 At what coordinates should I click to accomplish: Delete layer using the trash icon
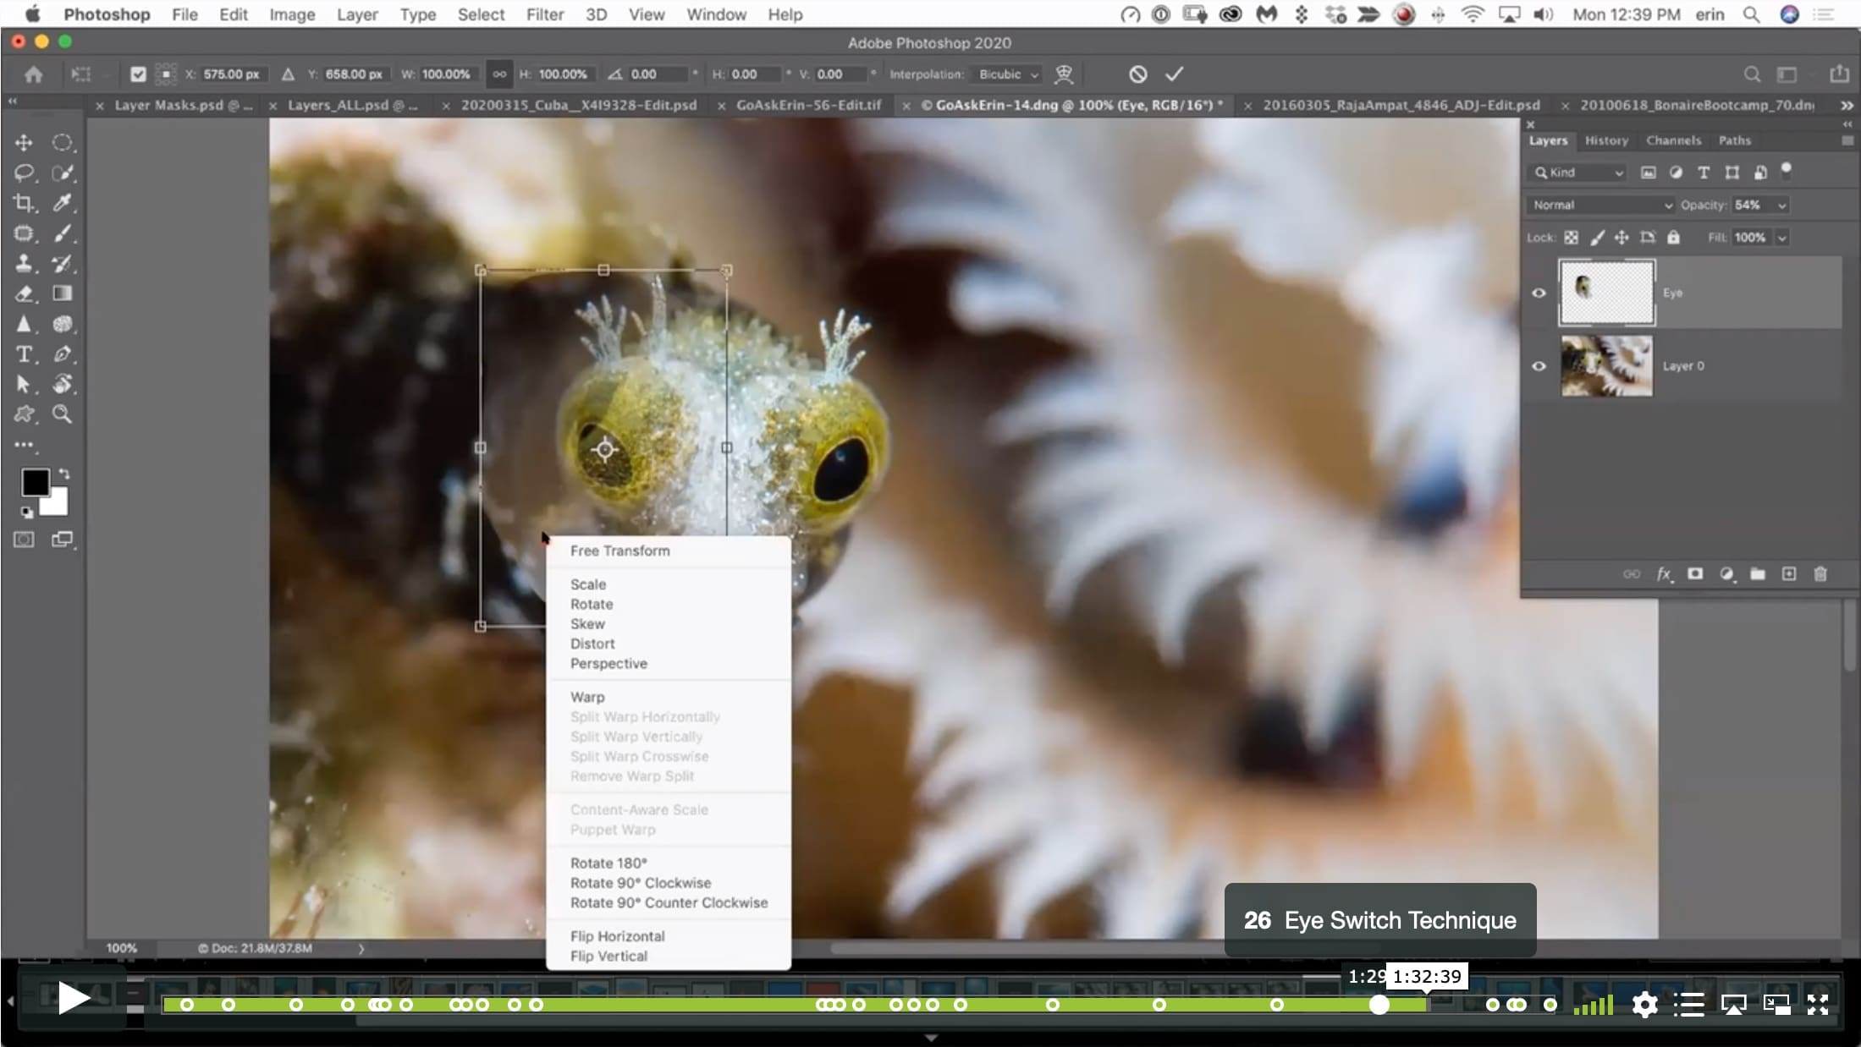pyautogui.click(x=1820, y=574)
